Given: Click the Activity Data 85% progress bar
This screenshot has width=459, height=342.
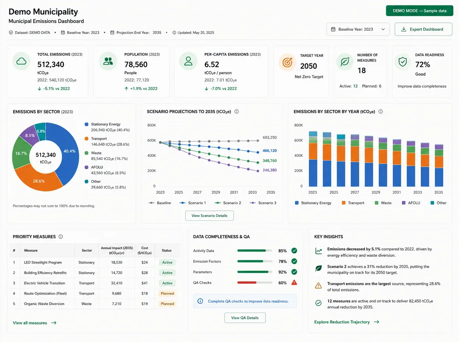Looking at the screenshot, I should tap(255, 251).
